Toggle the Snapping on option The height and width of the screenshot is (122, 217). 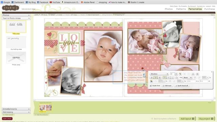[x=119, y=15]
